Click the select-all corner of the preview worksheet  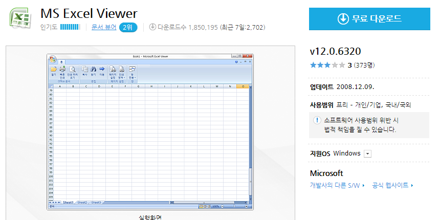point(51,86)
